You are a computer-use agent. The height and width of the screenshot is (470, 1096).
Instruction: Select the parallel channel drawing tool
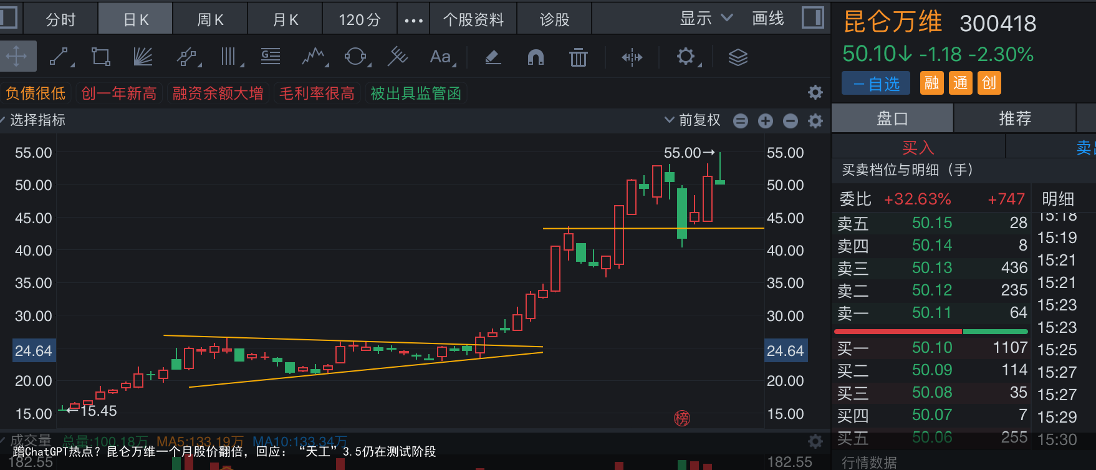tap(186, 57)
